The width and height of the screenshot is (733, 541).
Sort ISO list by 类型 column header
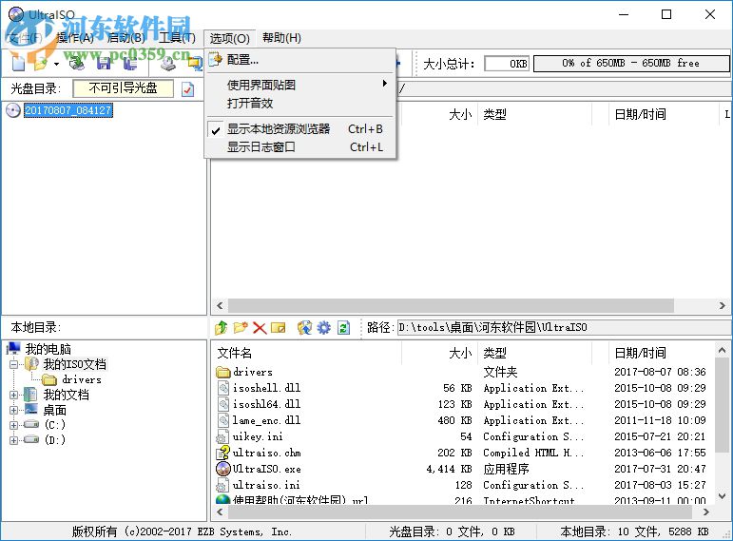pyautogui.click(x=534, y=114)
